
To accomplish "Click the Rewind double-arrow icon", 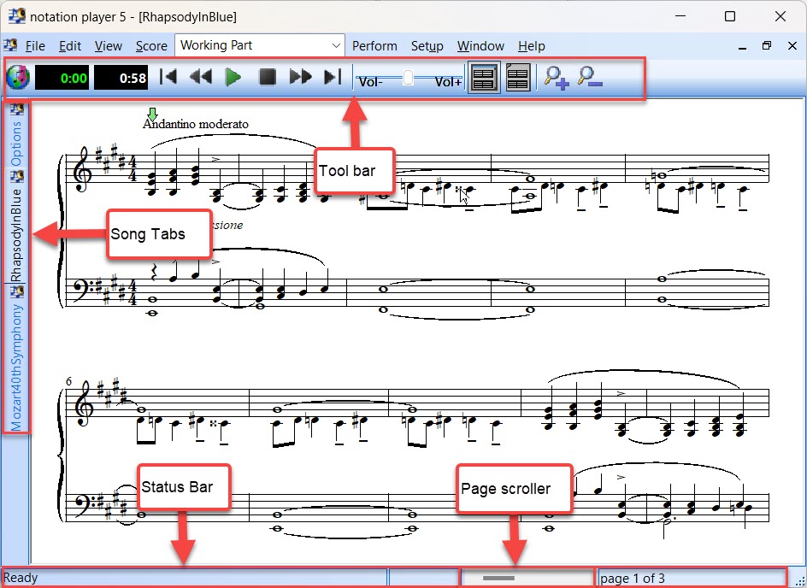I will coord(200,78).
